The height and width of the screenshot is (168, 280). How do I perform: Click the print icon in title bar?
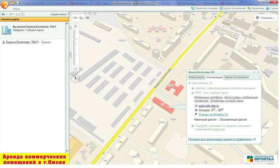pos(17,3)
